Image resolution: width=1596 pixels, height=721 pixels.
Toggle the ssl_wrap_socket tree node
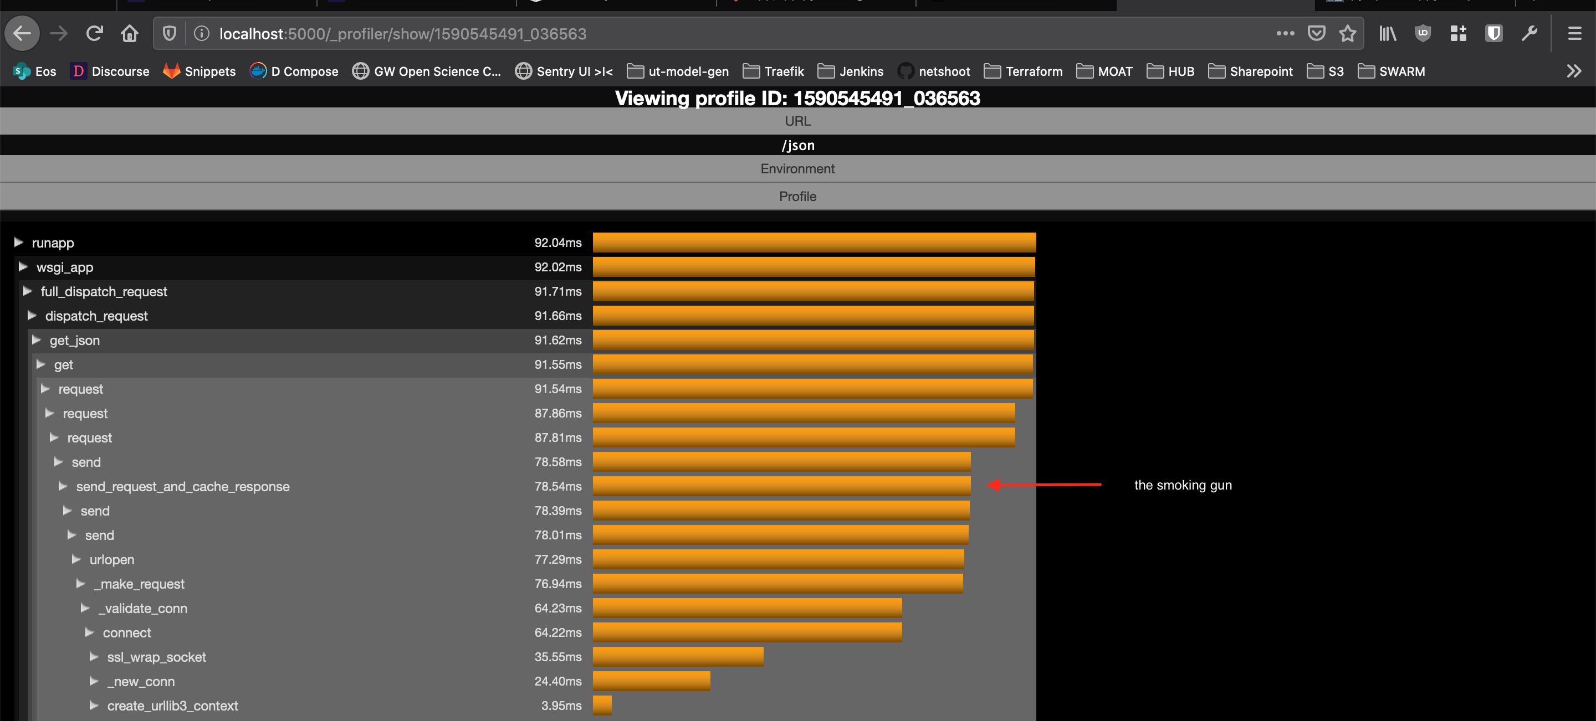click(x=94, y=657)
